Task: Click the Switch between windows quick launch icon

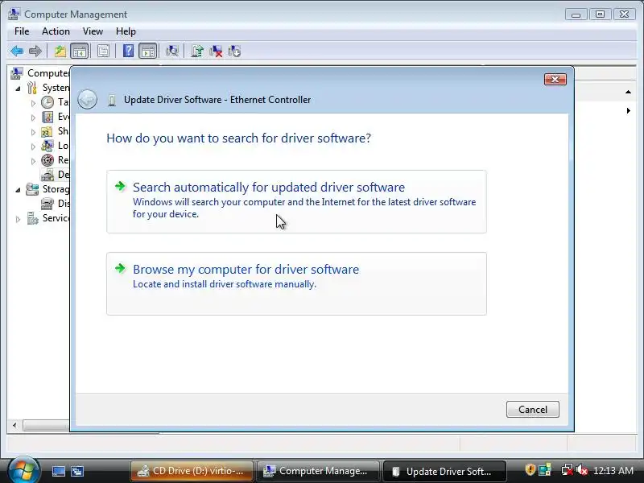Action: (77, 471)
